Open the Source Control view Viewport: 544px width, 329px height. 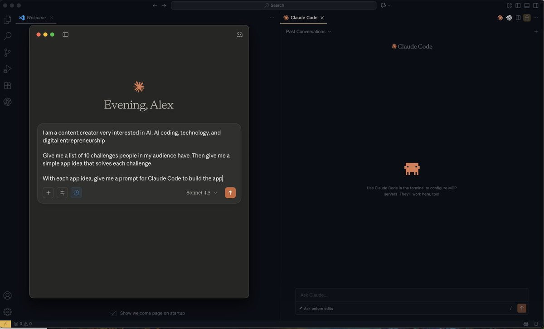coord(7,53)
